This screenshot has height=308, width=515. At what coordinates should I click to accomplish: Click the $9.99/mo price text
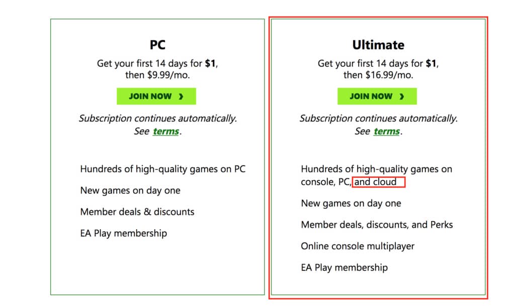[x=168, y=75]
